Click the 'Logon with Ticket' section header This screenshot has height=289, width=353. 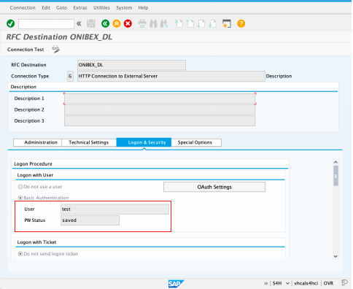click(x=36, y=242)
